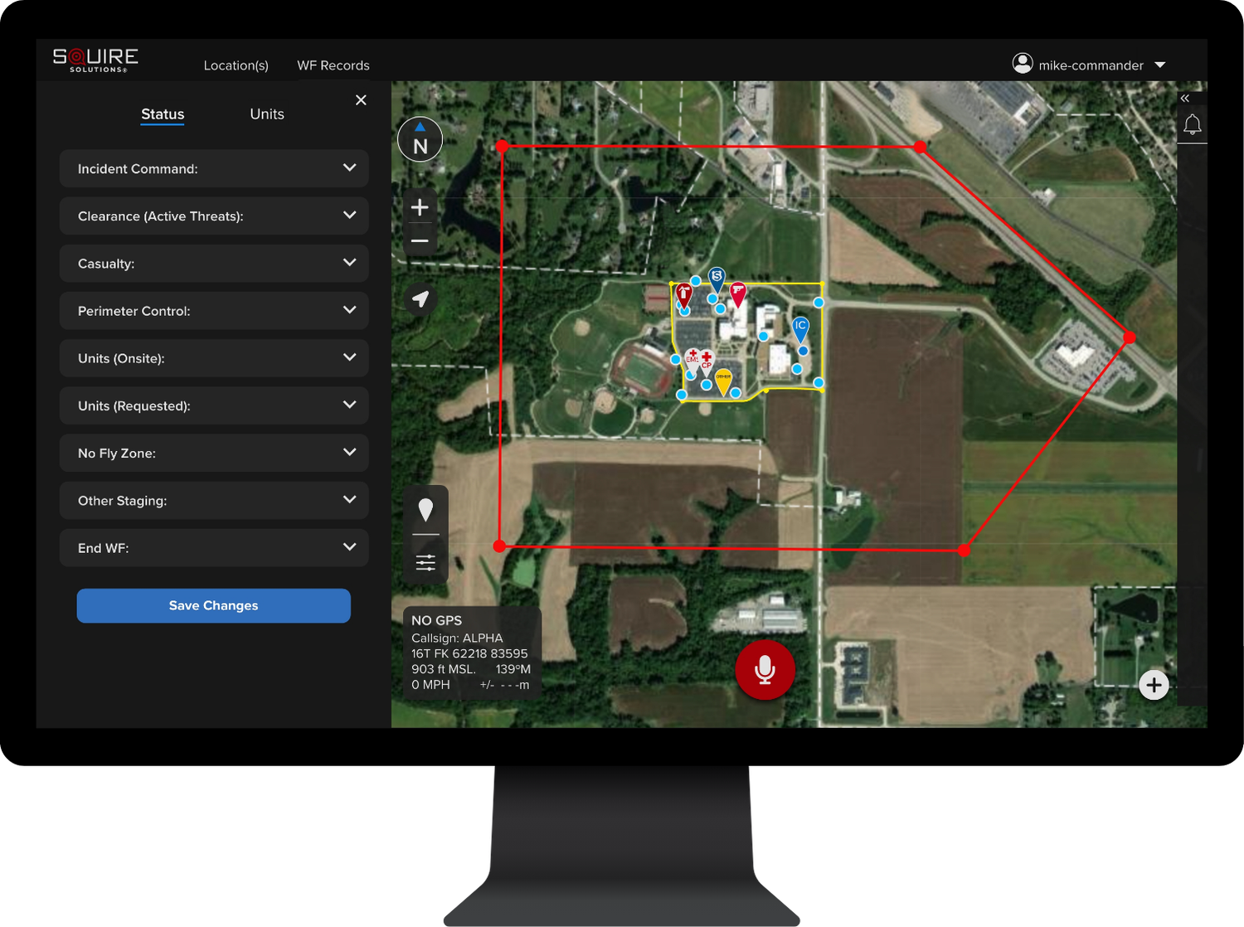Switch to the Status tab

tap(163, 114)
